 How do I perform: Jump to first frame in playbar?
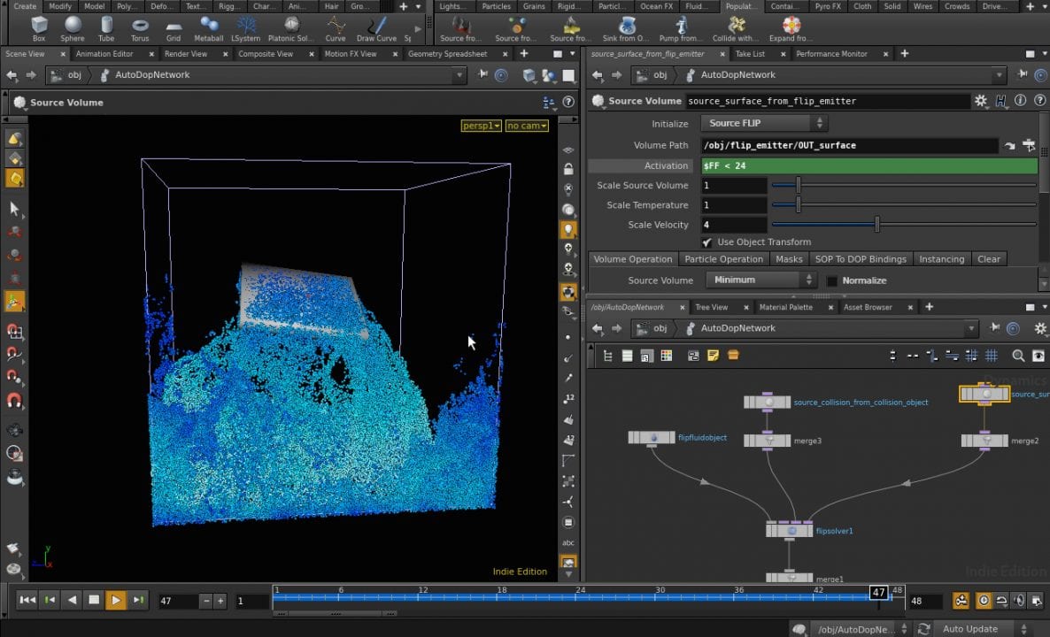click(27, 601)
